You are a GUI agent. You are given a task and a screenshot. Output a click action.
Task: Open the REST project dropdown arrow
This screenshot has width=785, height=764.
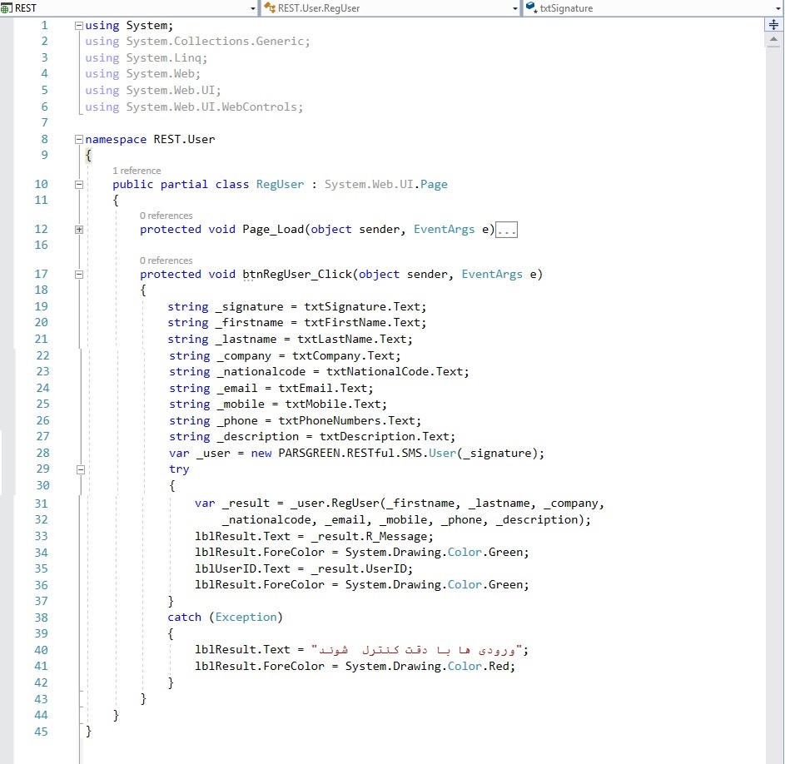pyautogui.click(x=253, y=7)
